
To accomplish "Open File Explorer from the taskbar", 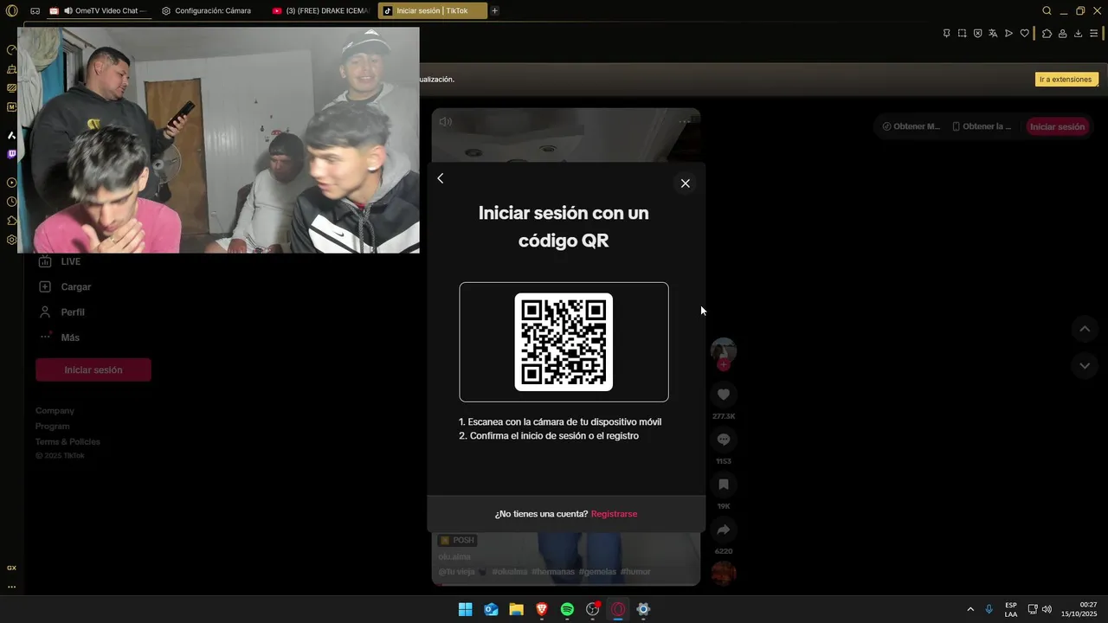I will pyautogui.click(x=516, y=609).
